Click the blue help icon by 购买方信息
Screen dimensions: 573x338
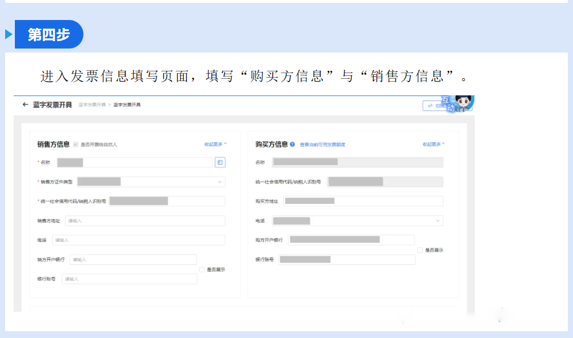coord(292,144)
